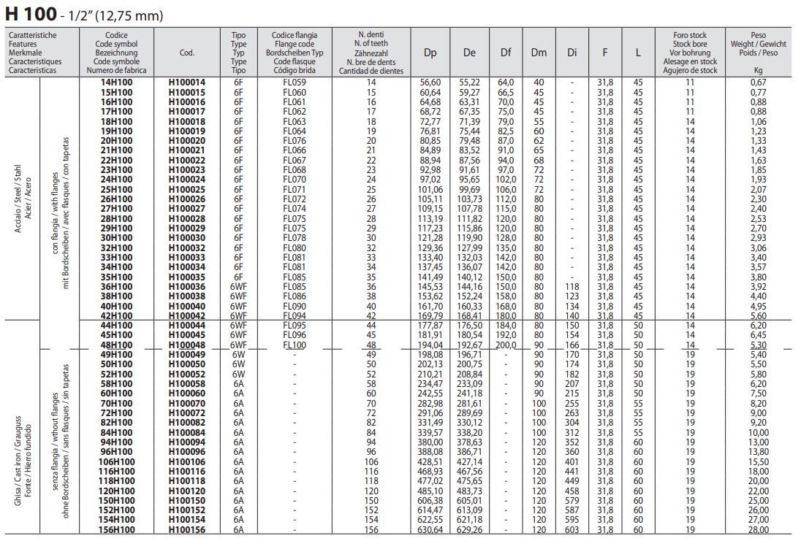Select the 630,64 Dp value
Image resolution: width=801 pixels, height=541 pixels.
431,529
